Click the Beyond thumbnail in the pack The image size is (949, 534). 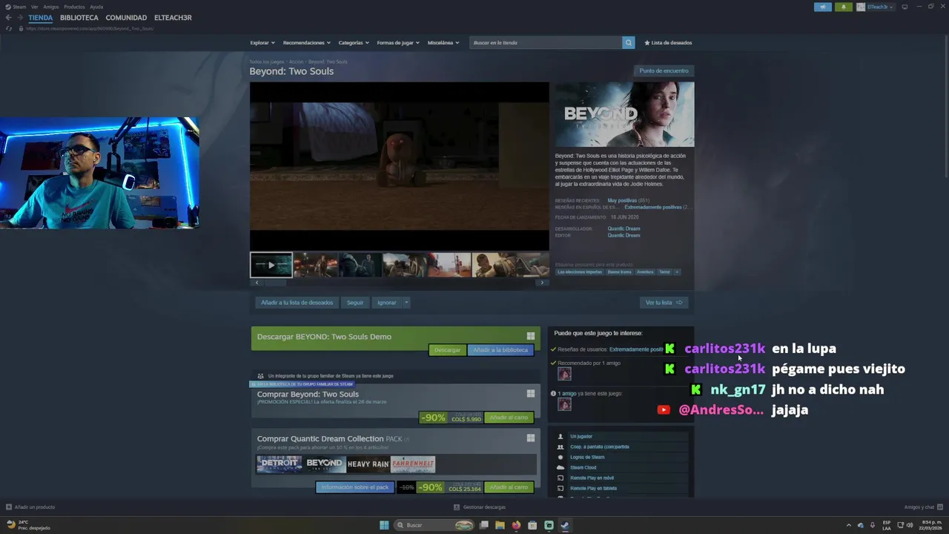(325, 464)
